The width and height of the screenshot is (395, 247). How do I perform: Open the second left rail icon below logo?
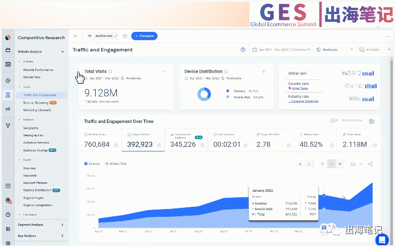(8, 50)
